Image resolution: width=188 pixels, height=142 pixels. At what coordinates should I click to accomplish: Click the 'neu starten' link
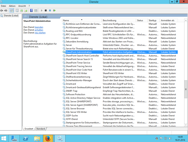pyautogui.click(x=40, y=33)
